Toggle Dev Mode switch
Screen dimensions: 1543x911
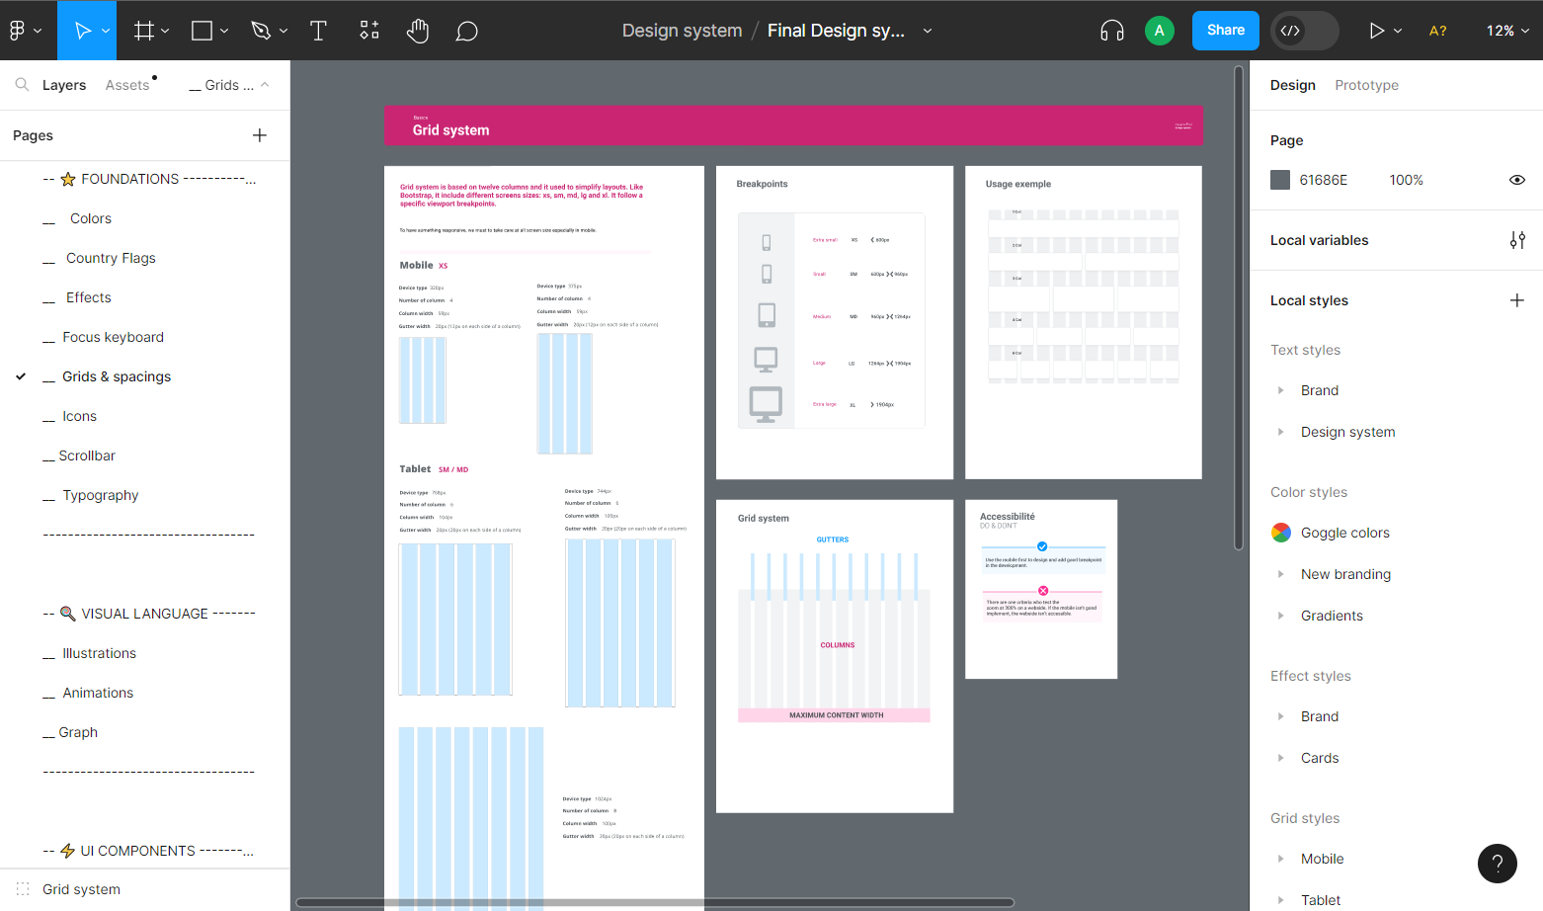(1304, 31)
